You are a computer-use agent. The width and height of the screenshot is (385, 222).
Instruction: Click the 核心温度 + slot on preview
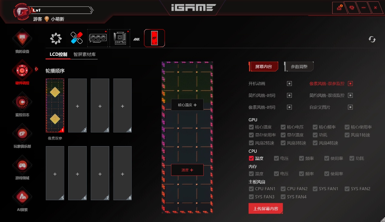(x=187, y=105)
